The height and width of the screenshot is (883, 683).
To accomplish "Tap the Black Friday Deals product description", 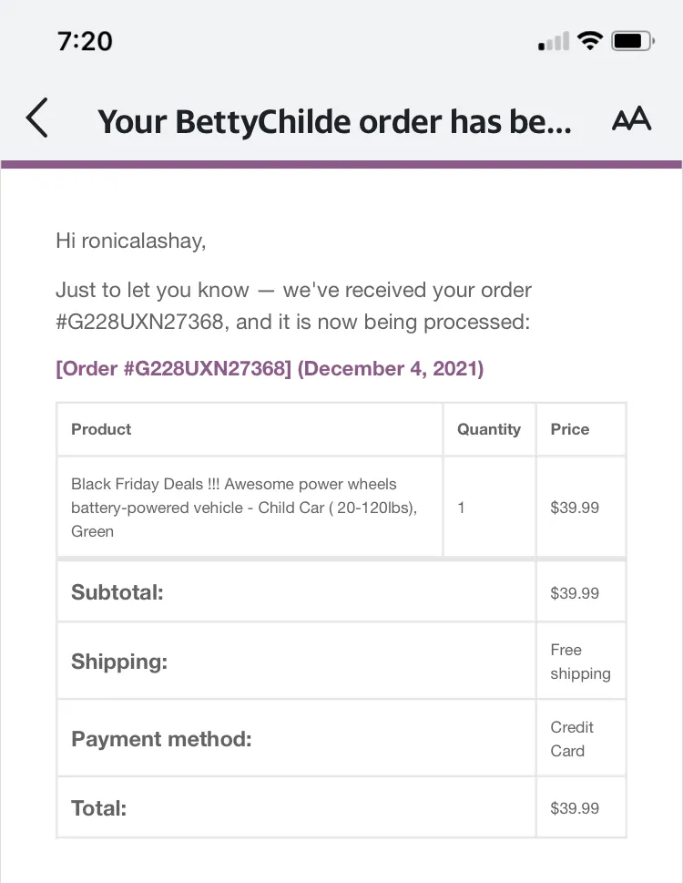I will pos(244,508).
